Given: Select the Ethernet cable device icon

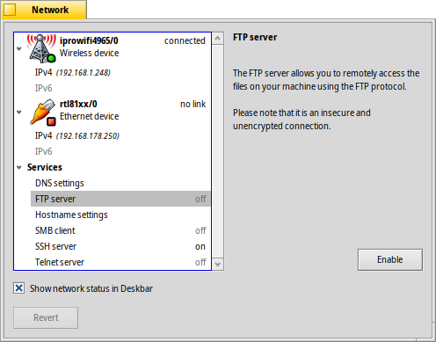Looking at the screenshot, I should 43,113.
